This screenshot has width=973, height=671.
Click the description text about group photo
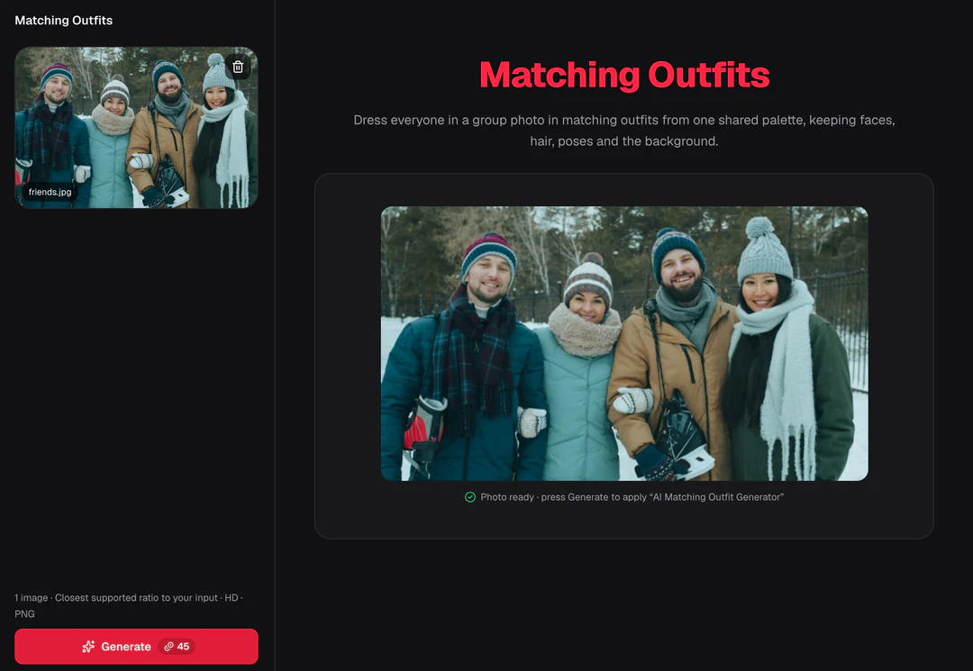coord(624,131)
